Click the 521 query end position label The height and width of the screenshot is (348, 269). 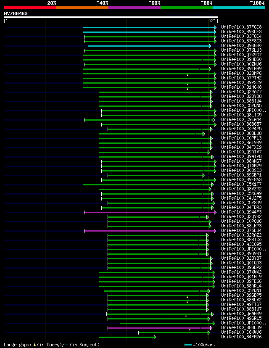(x=212, y=21)
